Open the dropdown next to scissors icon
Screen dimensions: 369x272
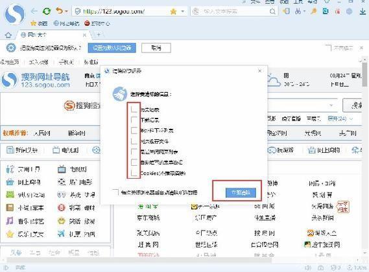tap(304, 11)
